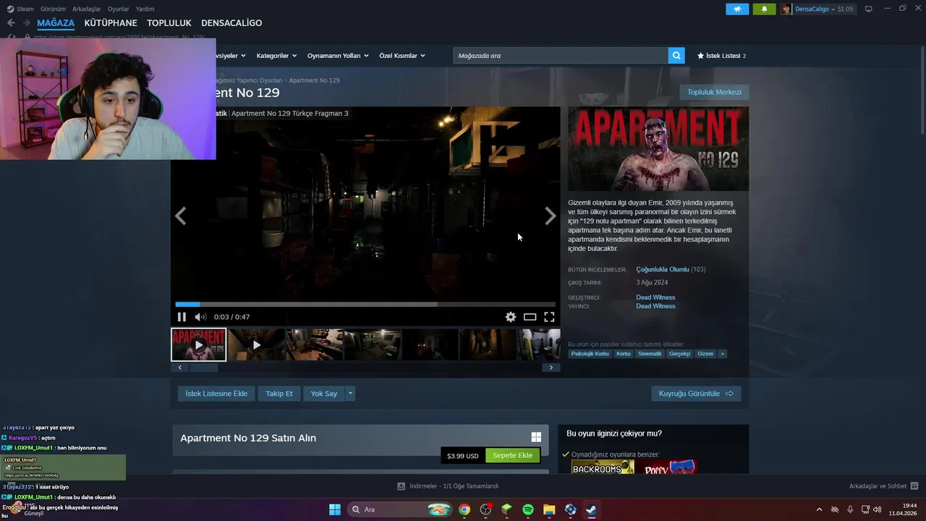The height and width of the screenshot is (521, 926).
Task: Open Steam announcements megaphone icon
Action: [x=737, y=9]
